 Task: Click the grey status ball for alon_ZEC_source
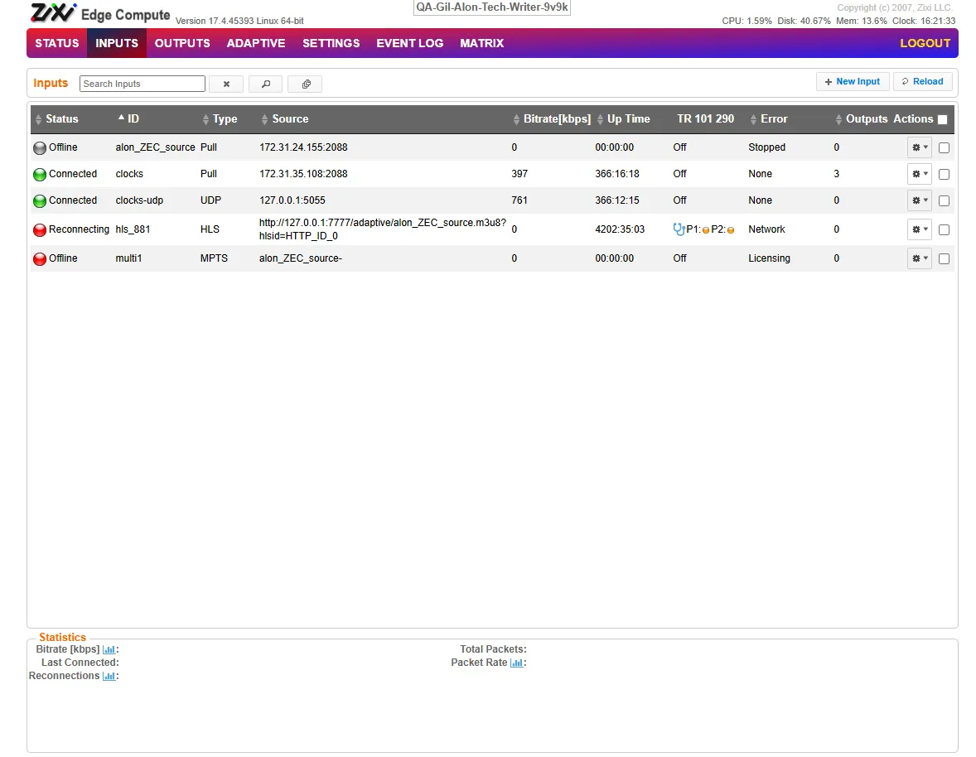click(x=40, y=148)
